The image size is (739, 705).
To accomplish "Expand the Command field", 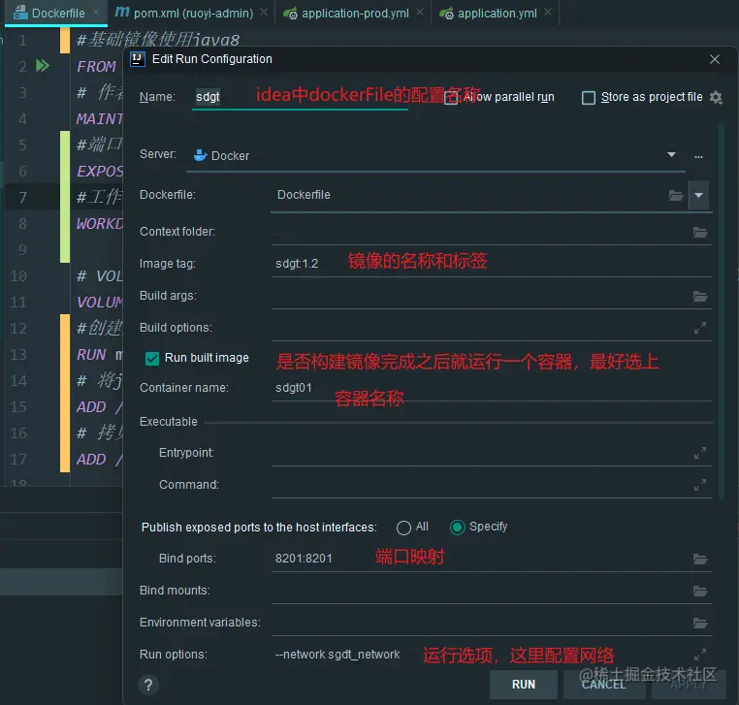I will point(700,485).
